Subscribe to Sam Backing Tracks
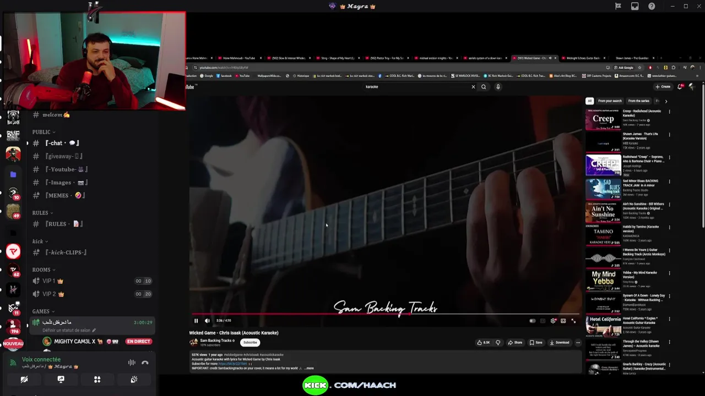The width and height of the screenshot is (705, 396). click(x=250, y=343)
